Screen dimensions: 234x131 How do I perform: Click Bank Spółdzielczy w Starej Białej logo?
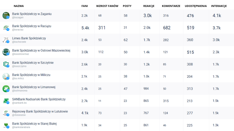click(x=6, y=125)
